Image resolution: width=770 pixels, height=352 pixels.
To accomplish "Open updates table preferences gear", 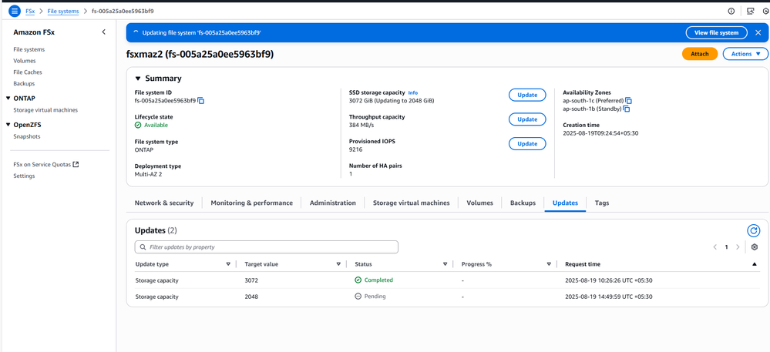I will tap(754, 247).
